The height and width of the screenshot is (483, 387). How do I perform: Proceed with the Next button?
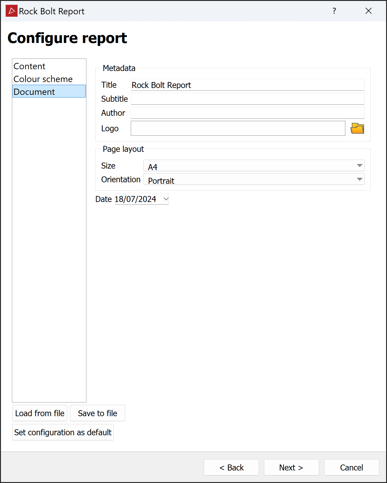tap(291, 467)
